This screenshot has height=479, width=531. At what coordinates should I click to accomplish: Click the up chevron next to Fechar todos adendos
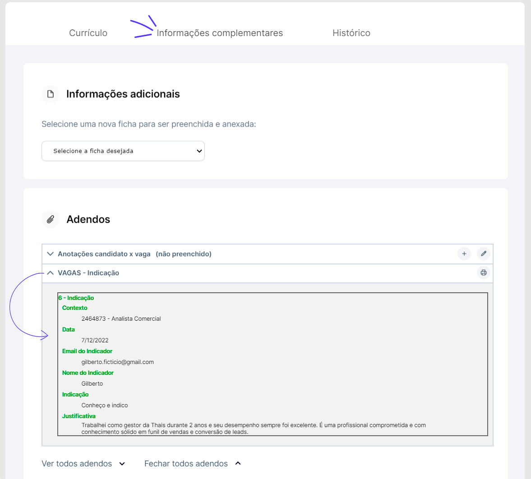pyautogui.click(x=238, y=463)
